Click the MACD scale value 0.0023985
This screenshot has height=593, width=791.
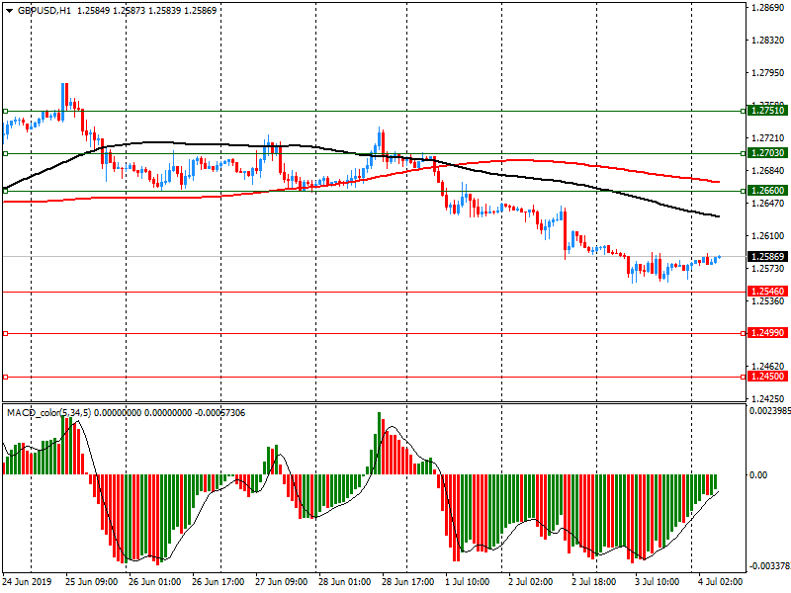[x=770, y=411]
